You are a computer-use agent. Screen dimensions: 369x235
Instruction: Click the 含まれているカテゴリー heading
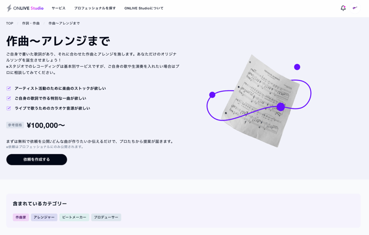[x=40, y=204]
